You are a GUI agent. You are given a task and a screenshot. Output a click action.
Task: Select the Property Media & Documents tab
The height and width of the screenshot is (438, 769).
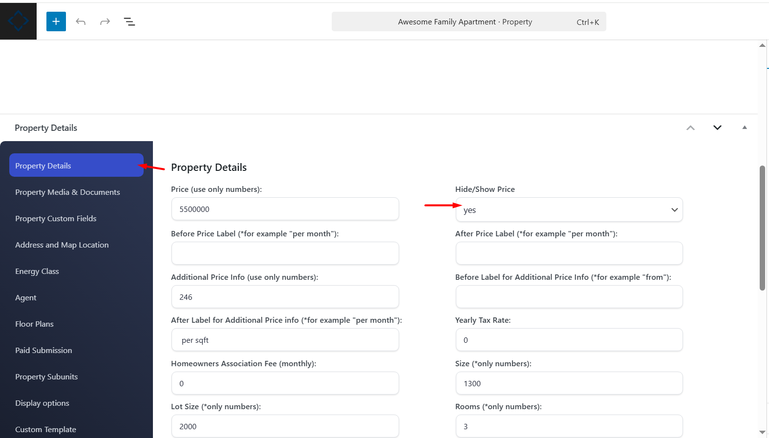(x=67, y=192)
